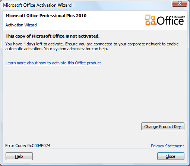Click the Help button
The width and height of the screenshot is (190, 166).
[x=19, y=156]
